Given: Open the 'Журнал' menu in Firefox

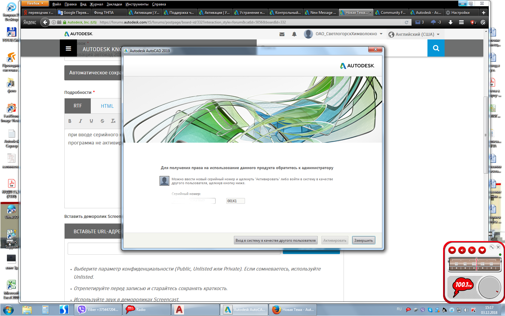Looking at the screenshot, I should pyautogui.click(x=96, y=4).
